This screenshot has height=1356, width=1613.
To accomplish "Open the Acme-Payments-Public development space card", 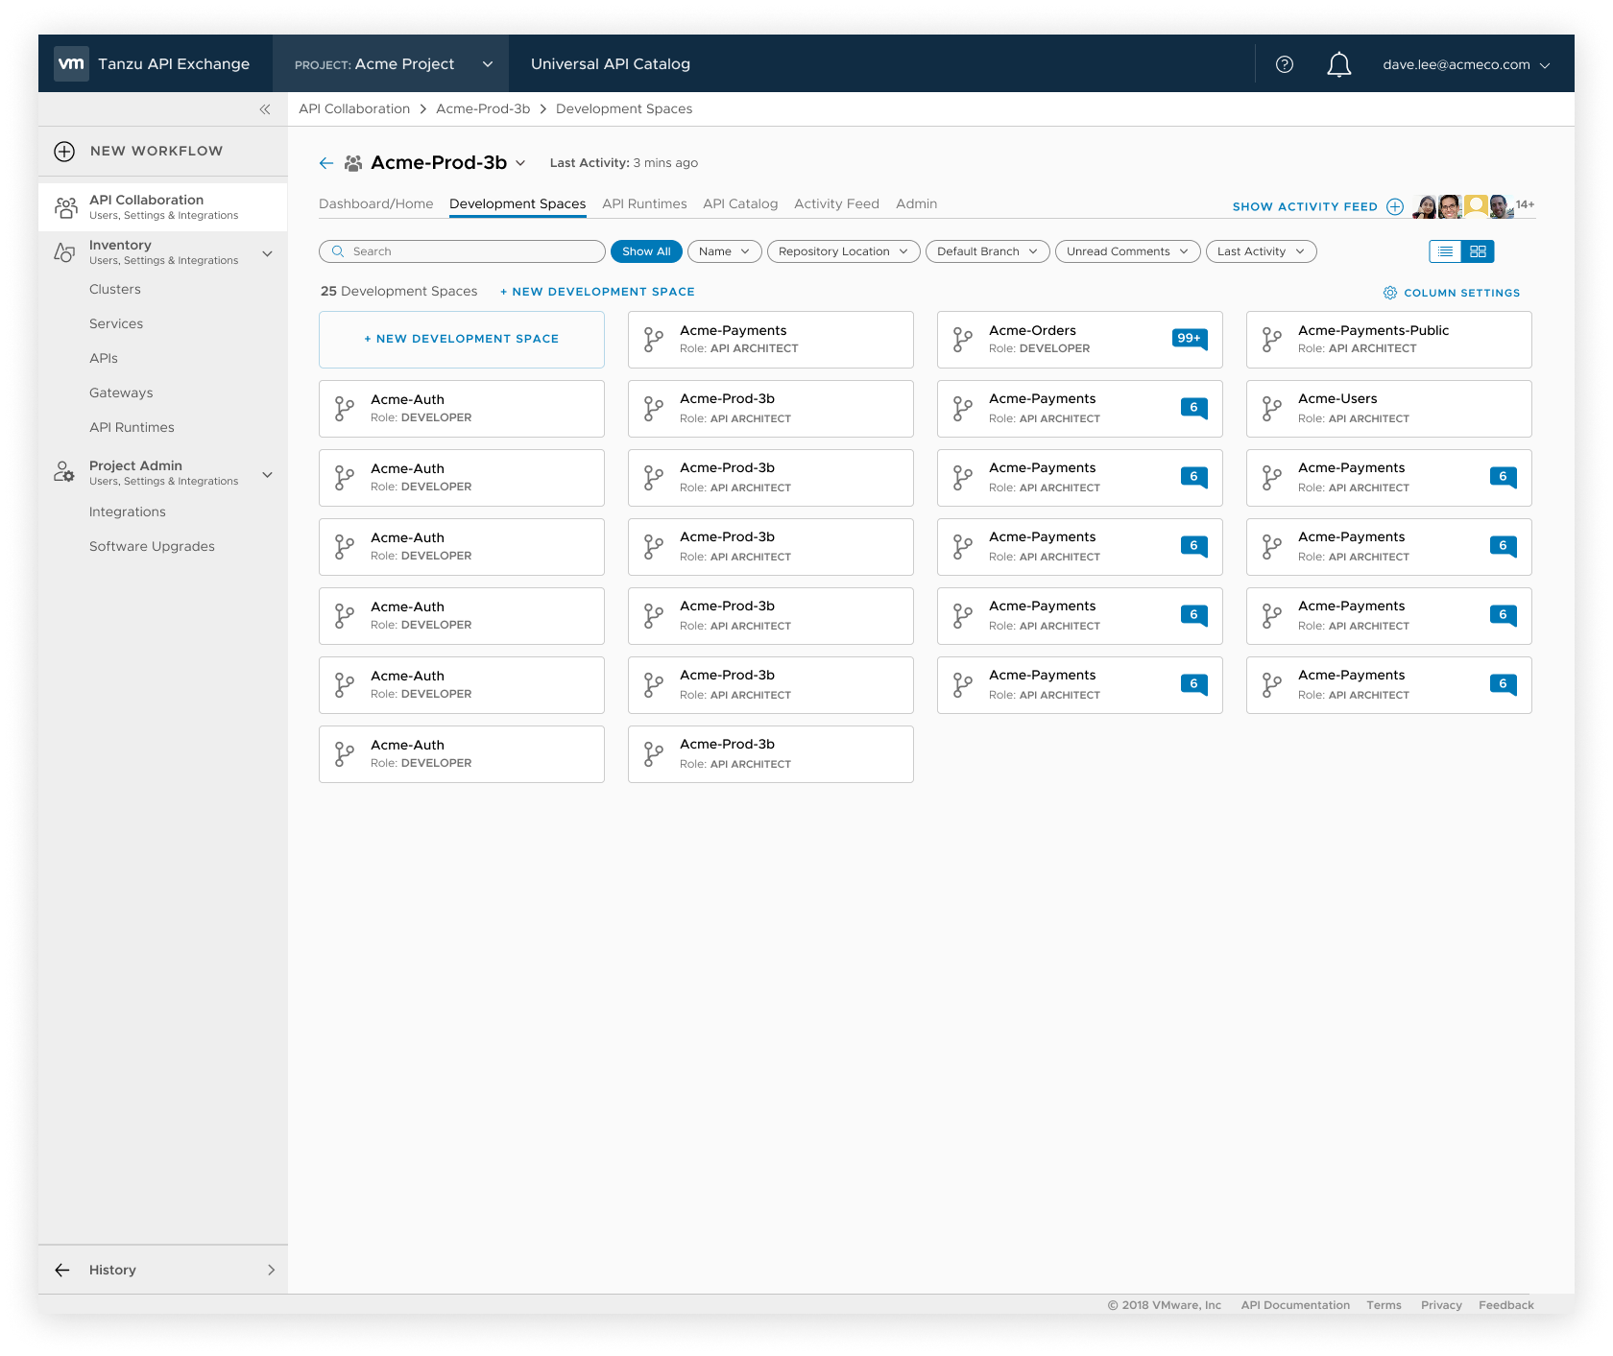I will [1389, 340].
